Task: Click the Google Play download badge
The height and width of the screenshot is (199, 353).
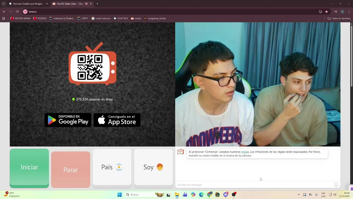Action: point(68,120)
